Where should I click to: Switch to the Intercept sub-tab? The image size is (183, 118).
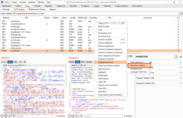point(6,10)
